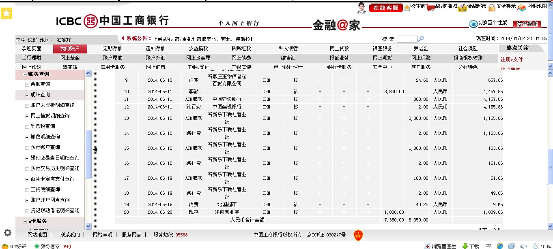553x249 pixels.
Task: Collapse the 账务查询 tree section
Action: click(25, 74)
